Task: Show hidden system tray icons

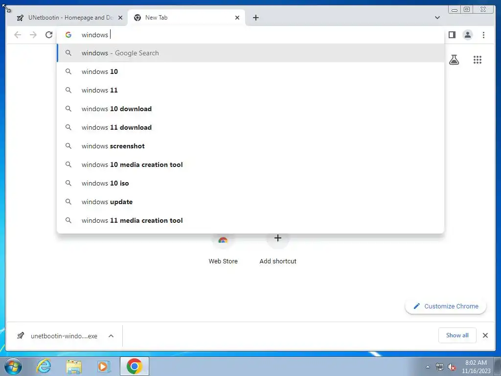Action: [428, 367]
